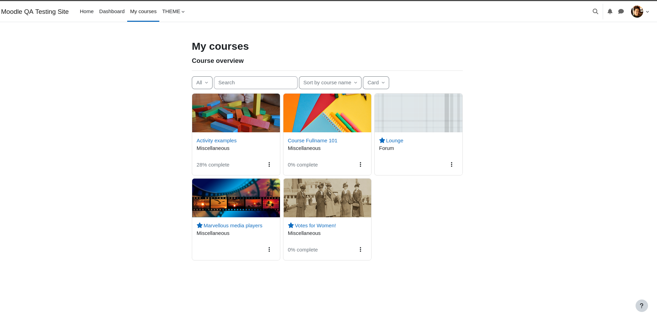
Task: Open the search icon in top bar
Action: [x=595, y=11]
